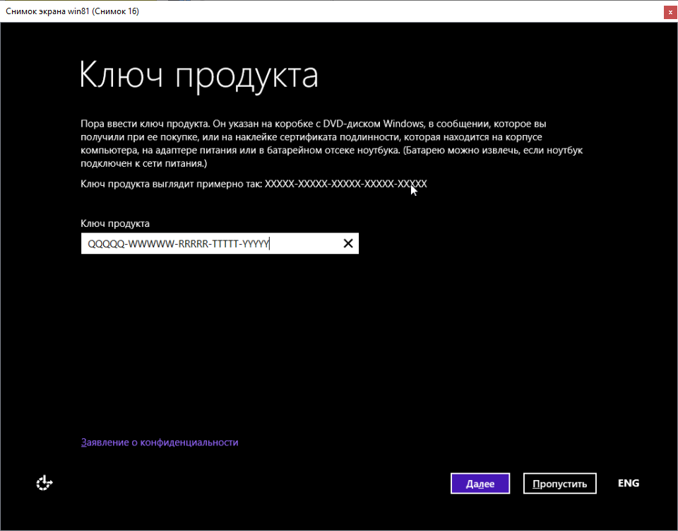Clear the product key with X
Screen dimensions: 678x531
point(348,244)
